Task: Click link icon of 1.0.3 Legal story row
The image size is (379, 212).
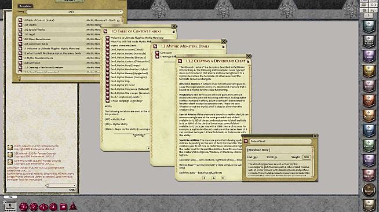Action: pos(20,34)
